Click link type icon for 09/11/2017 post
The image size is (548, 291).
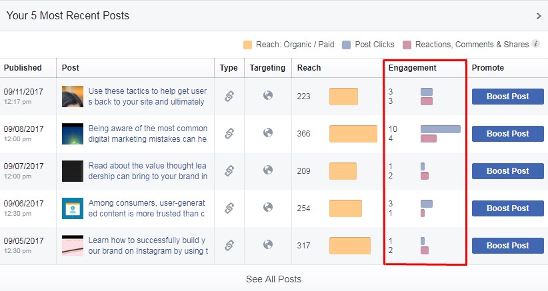(x=229, y=96)
